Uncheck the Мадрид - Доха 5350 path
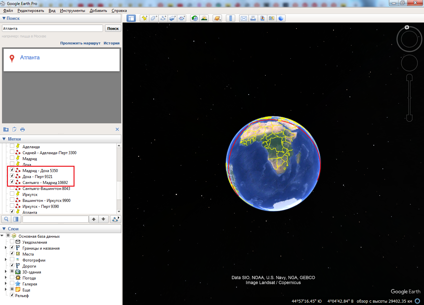This screenshot has height=305, width=424. click(12, 170)
